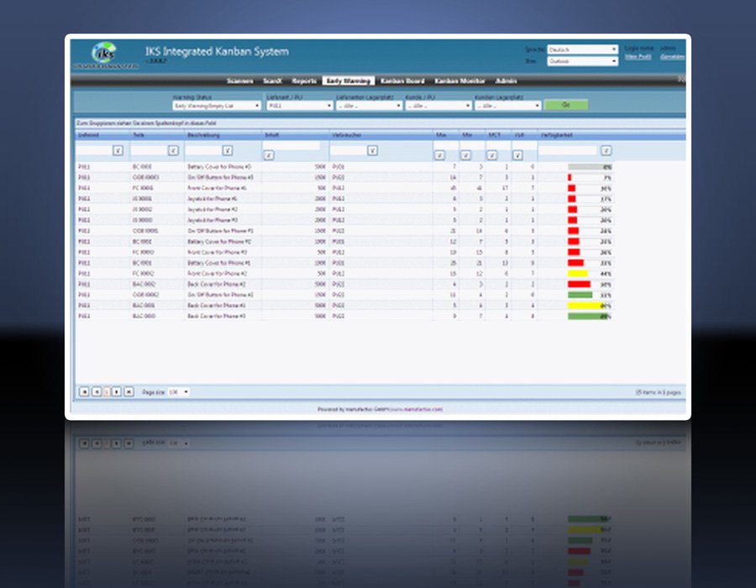This screenshot has height=588, width=756.
Task: Open the Lieferanten Lagerplatz dropdown
Action: click(369, 106)
